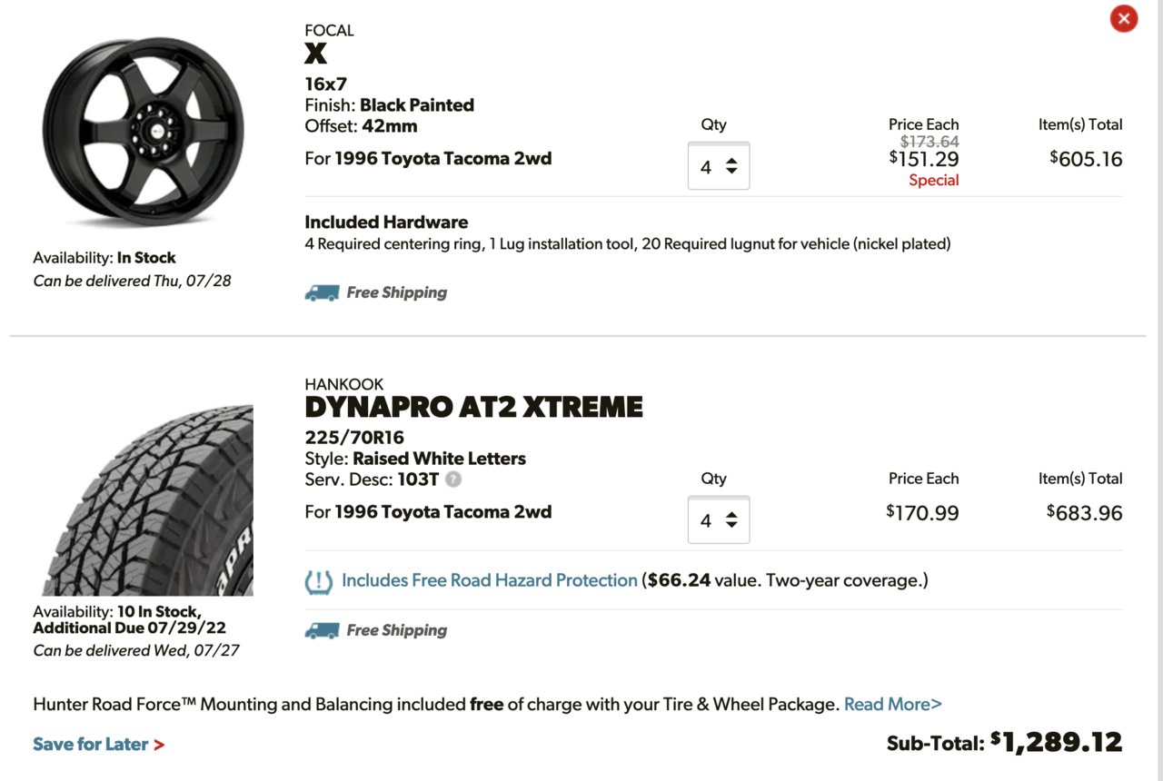
Task: Click the Special price label
Action: (934, 180)
